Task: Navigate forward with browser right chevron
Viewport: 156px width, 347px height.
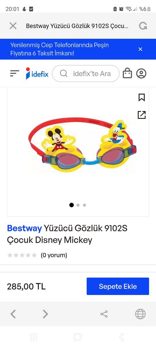Action: coord(45,314)
